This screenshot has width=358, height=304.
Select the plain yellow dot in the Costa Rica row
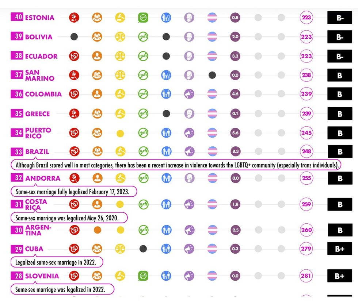(x=120, y=204)
